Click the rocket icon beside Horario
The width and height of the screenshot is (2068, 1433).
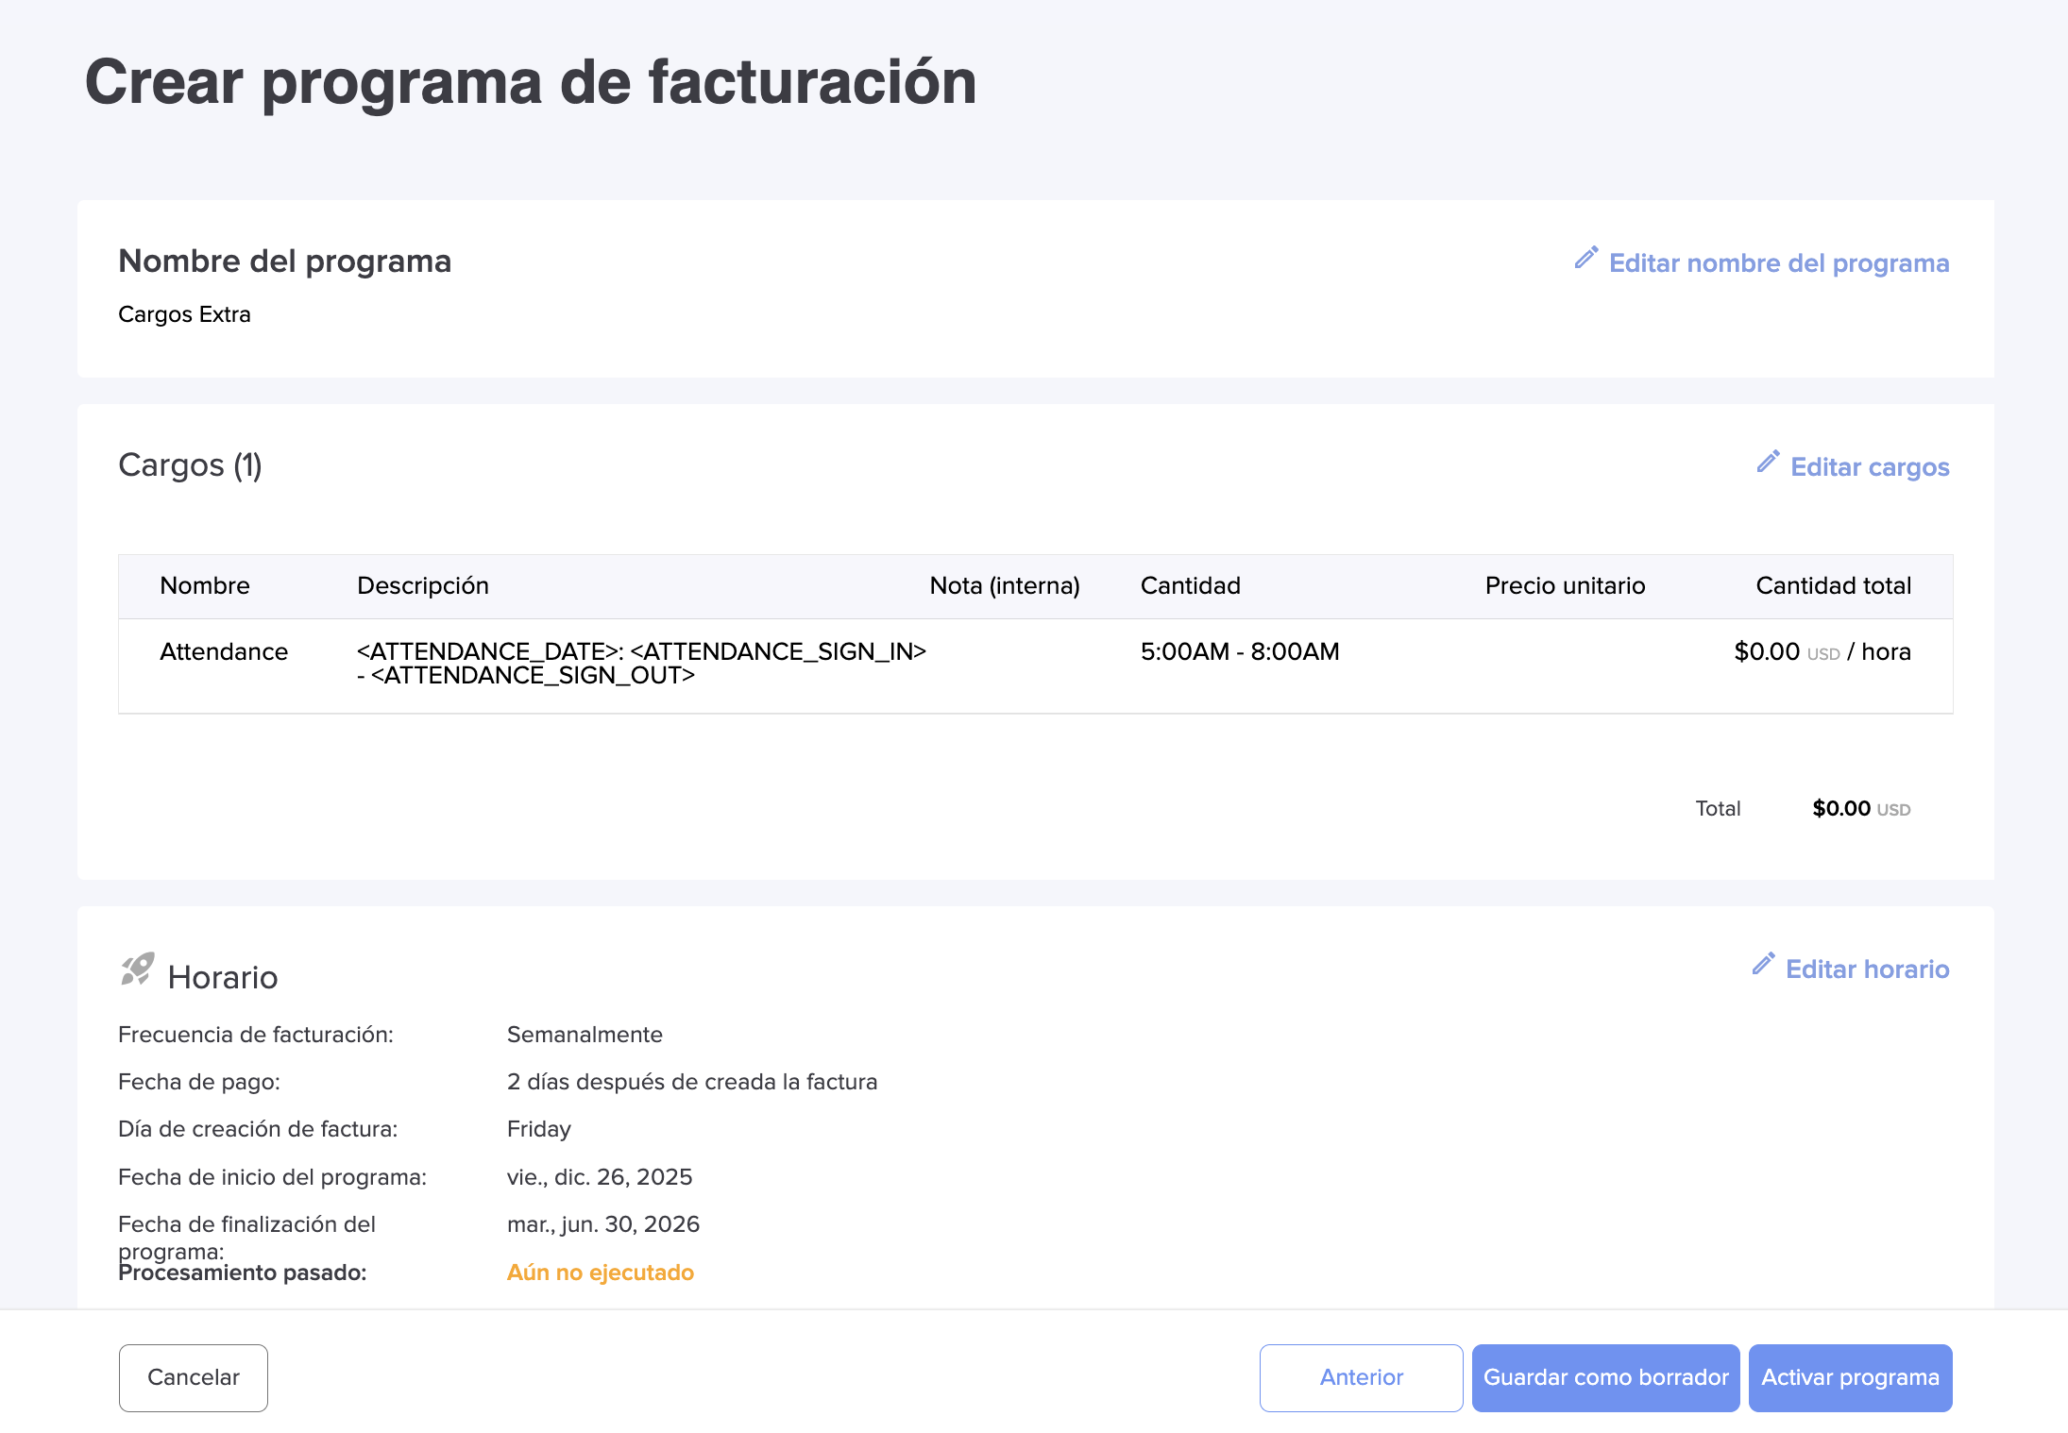click(x=137, y=969)
